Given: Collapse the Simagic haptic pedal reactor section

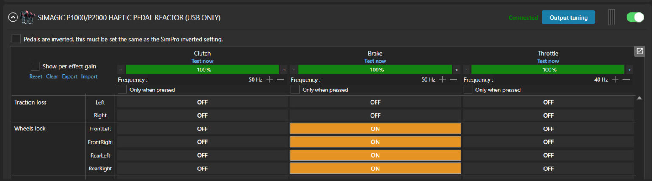Looking at the screenshot, I should point(13,18).
